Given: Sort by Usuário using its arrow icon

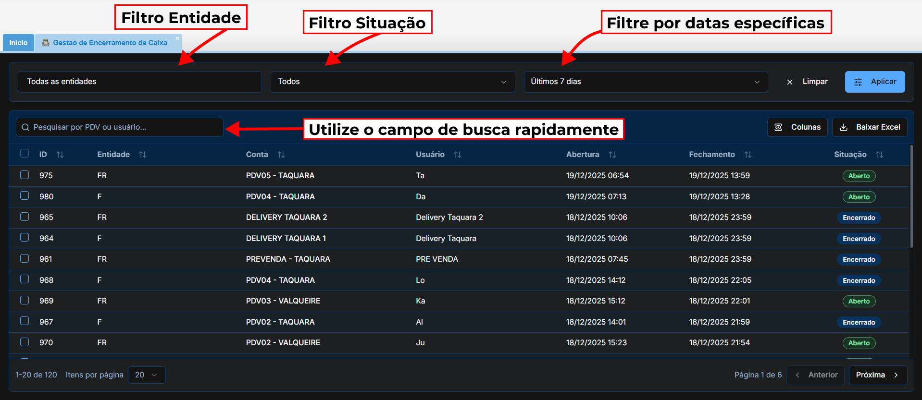Looking at the screenshot, I should (x=458, y=155).
